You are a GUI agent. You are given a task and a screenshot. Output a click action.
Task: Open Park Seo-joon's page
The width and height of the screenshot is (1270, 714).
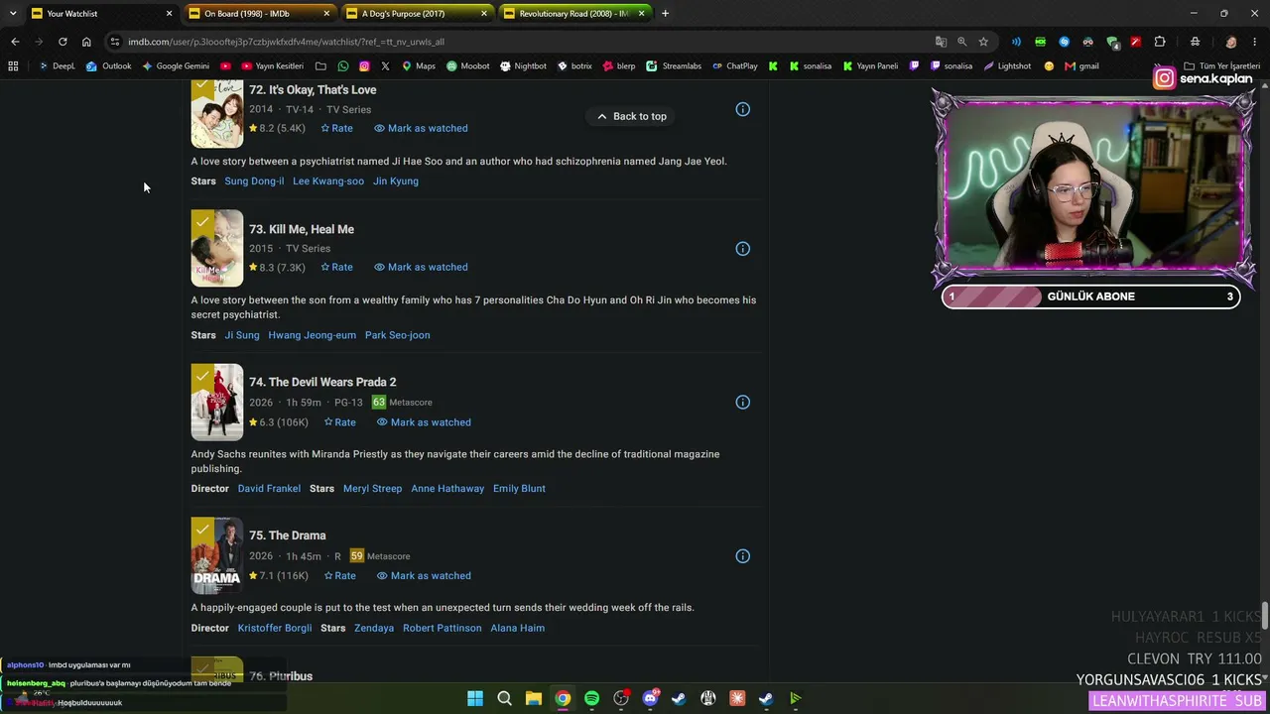[x=397, y=335]
